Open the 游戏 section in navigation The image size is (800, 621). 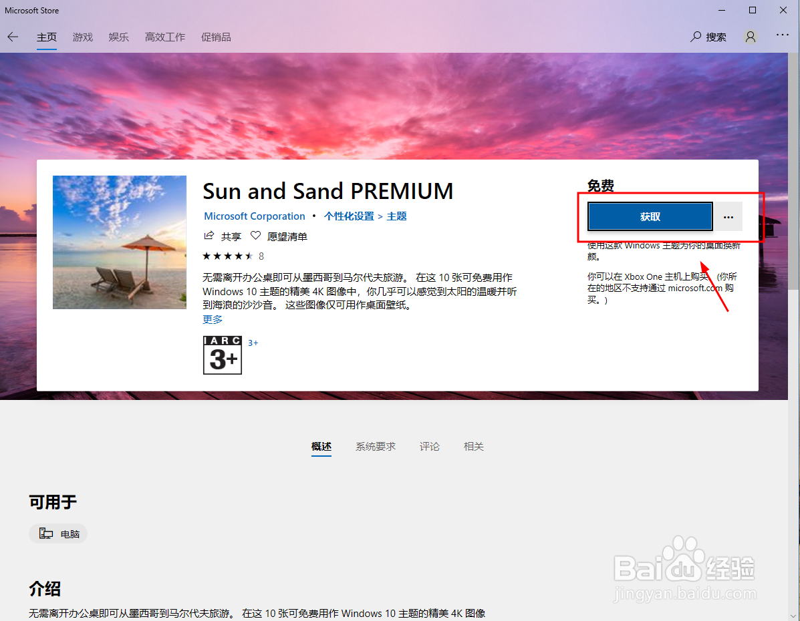pos(82,37)
